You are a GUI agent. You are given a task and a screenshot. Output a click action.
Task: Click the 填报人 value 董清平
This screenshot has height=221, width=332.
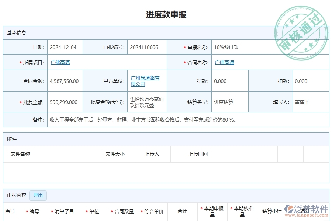tap(302, 102)
